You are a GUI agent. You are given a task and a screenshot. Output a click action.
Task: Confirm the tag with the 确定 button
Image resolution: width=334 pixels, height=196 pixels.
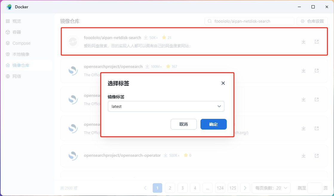tap(213, 124)
